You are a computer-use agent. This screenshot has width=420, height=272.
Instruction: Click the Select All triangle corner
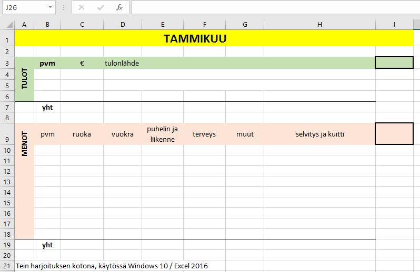[x=9, y=25]
